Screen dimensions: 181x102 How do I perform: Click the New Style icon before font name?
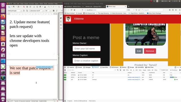27,11
